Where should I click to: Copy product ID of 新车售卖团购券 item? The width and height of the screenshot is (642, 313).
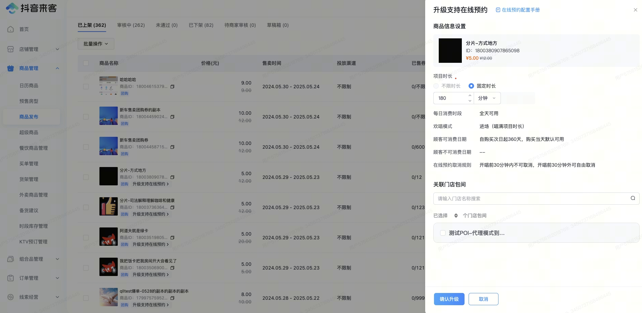(172, 147)
